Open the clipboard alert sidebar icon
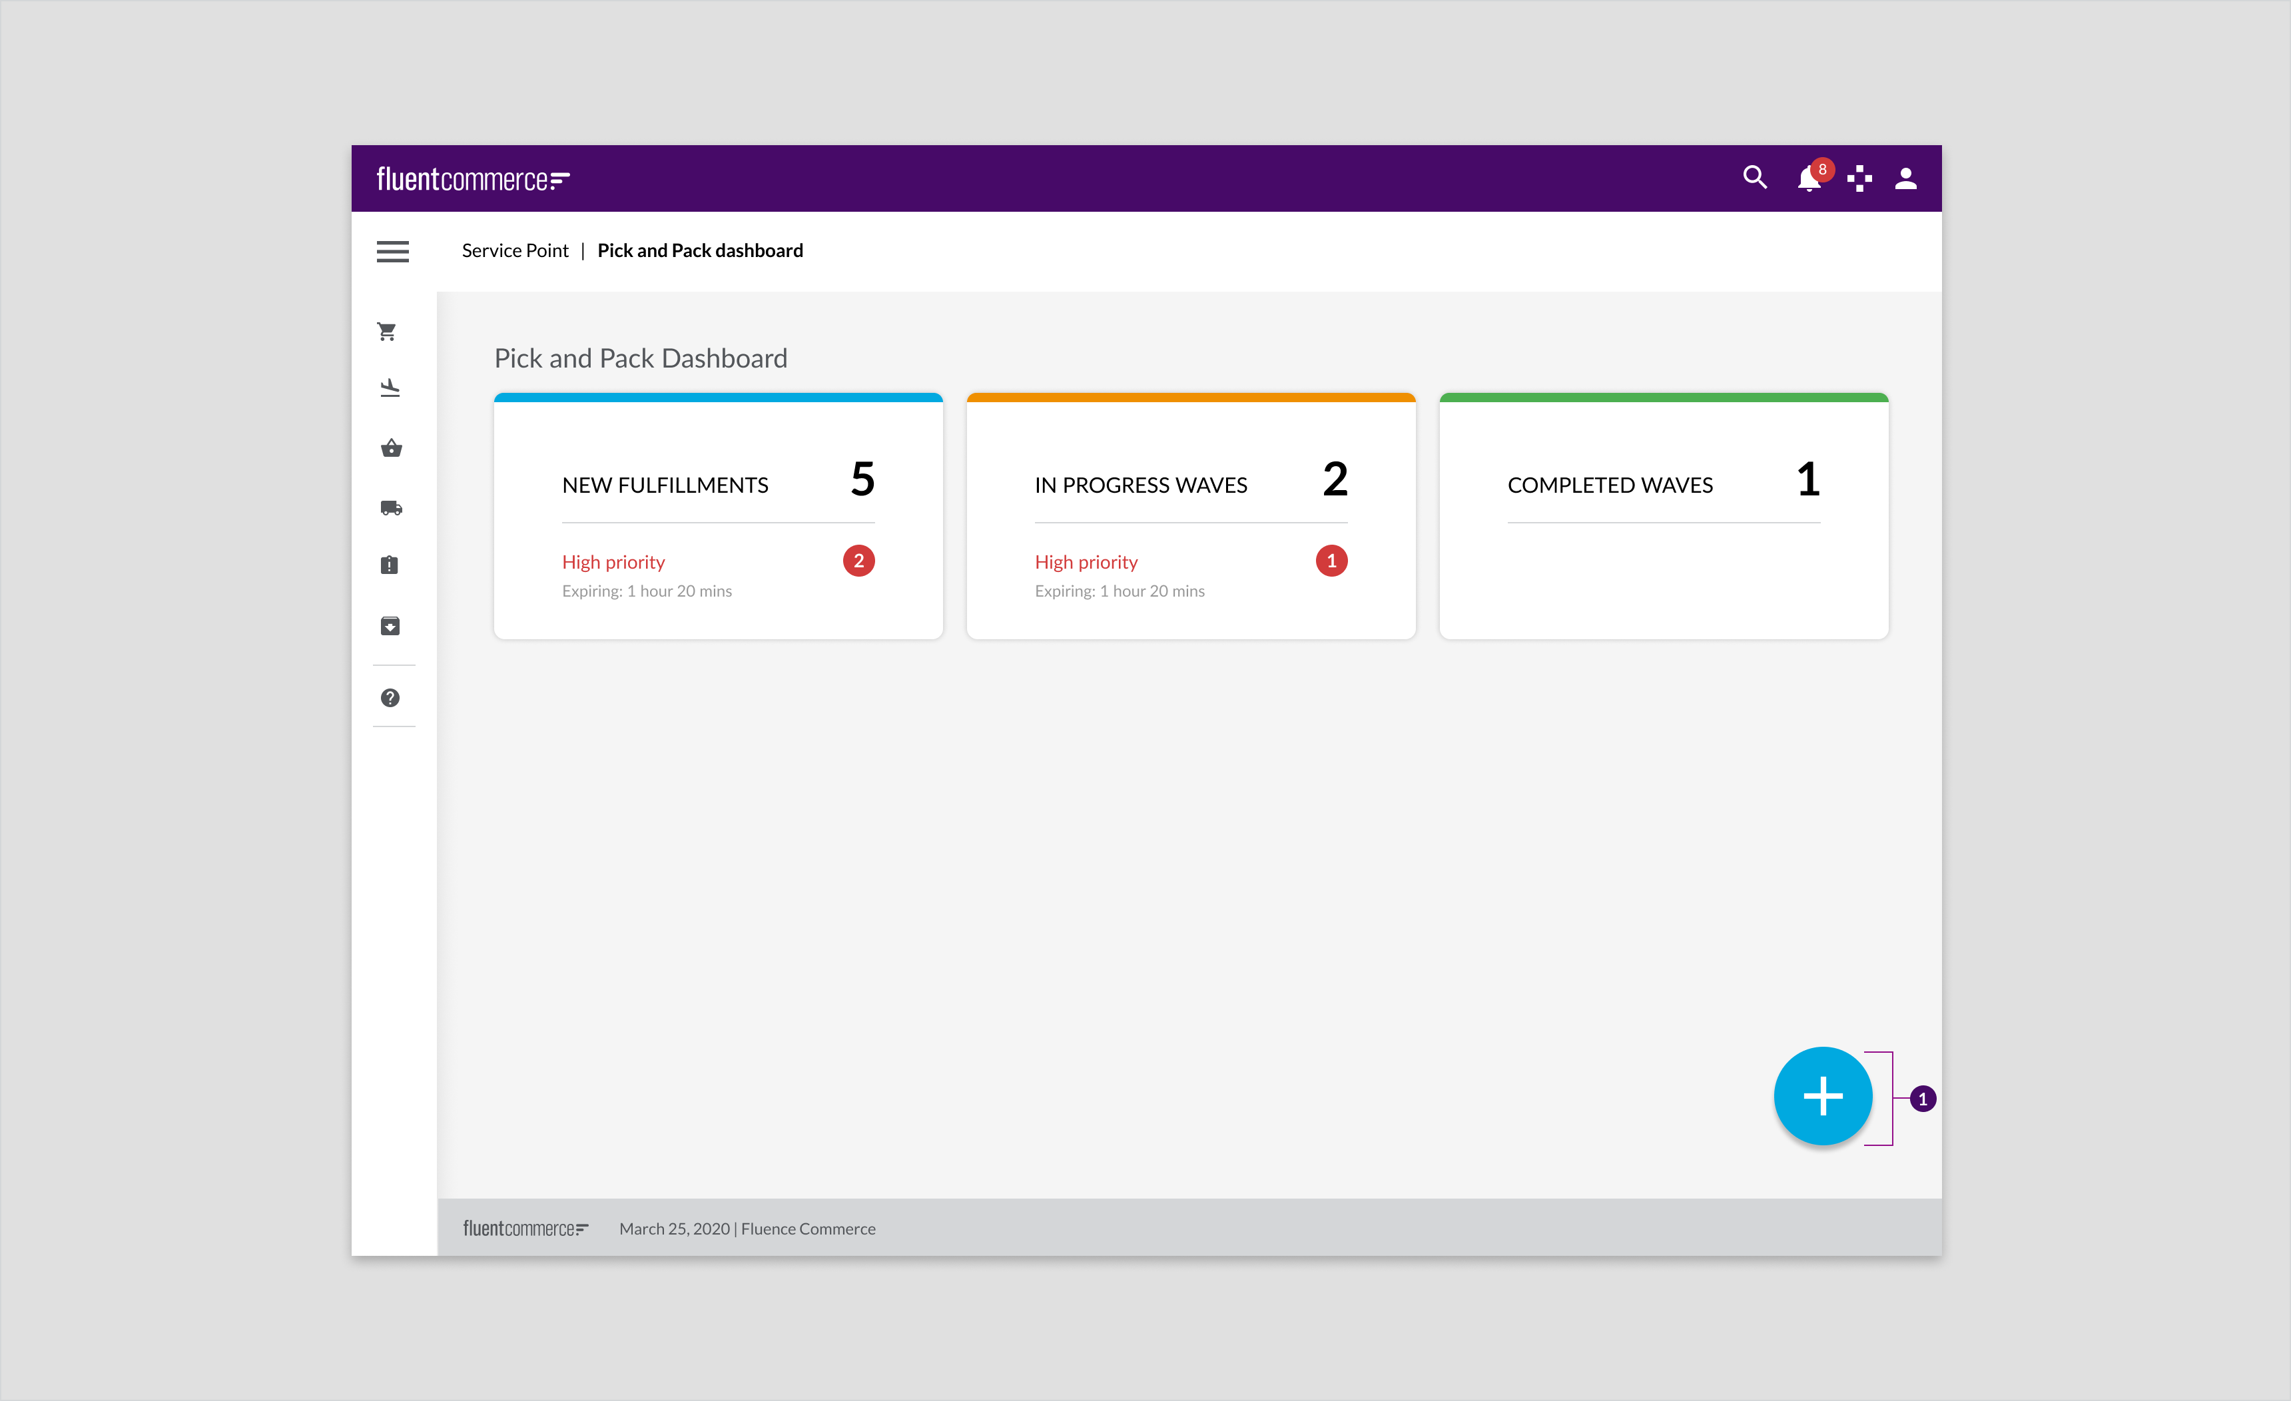Screen dimensions: 2291x1401 [390, 565]
